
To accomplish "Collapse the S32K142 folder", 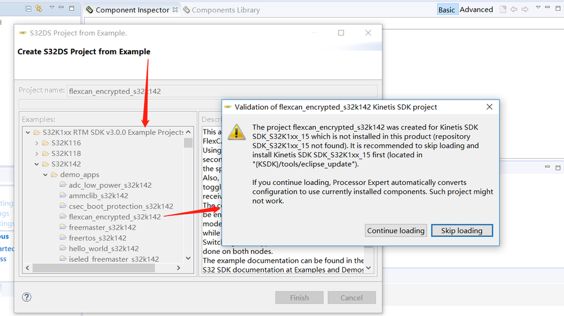I will 37,164.
